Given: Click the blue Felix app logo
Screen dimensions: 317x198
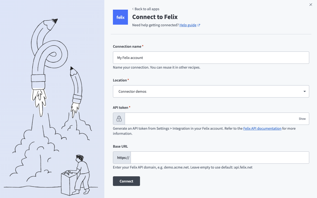Looking at the screenshot, I should pyautogui.click(x=120, y=17).
